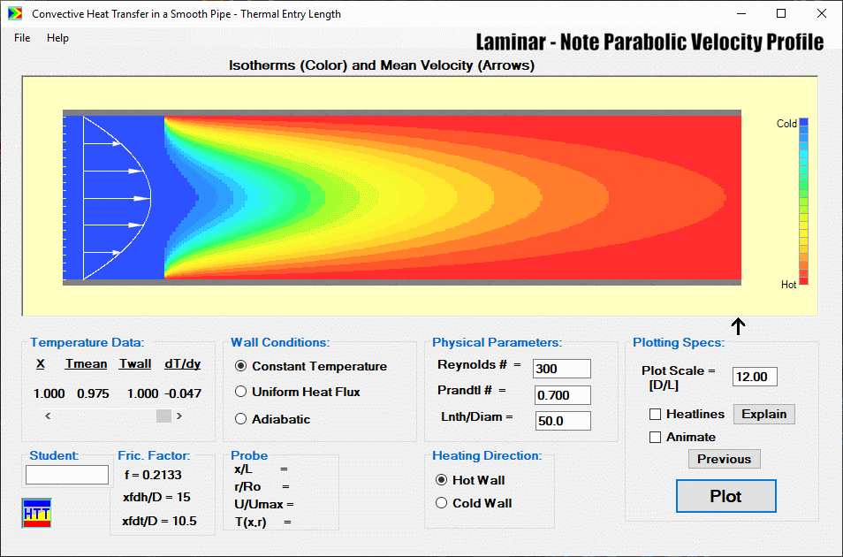Screen dimensions: 843x557
Task: Click the left arrow on temperature data scrollbar
Action: [x=47, y=415]
